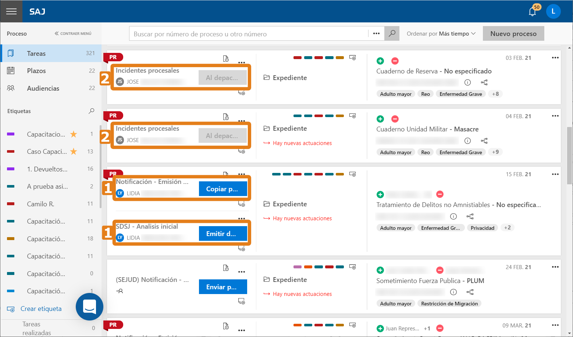Toggle star on Caso Capaci... label
Screen dimensions: 573x337
pos(74,152)
